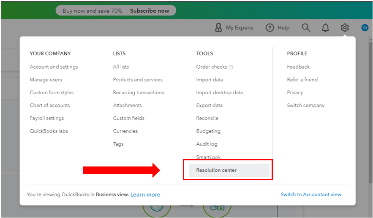Select Feedback under Profile

pos(298,67)
